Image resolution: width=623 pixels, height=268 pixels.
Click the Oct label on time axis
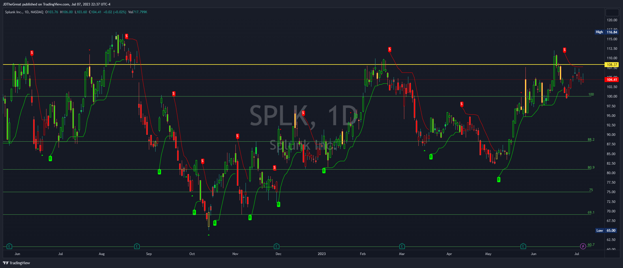pos(192,254)
